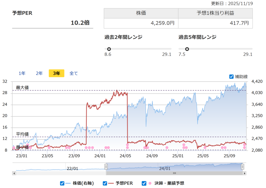Click the 過去5年間レンジ slider marker at 7.5
This screenshot has height=188, width=266.
coord(188,49)
